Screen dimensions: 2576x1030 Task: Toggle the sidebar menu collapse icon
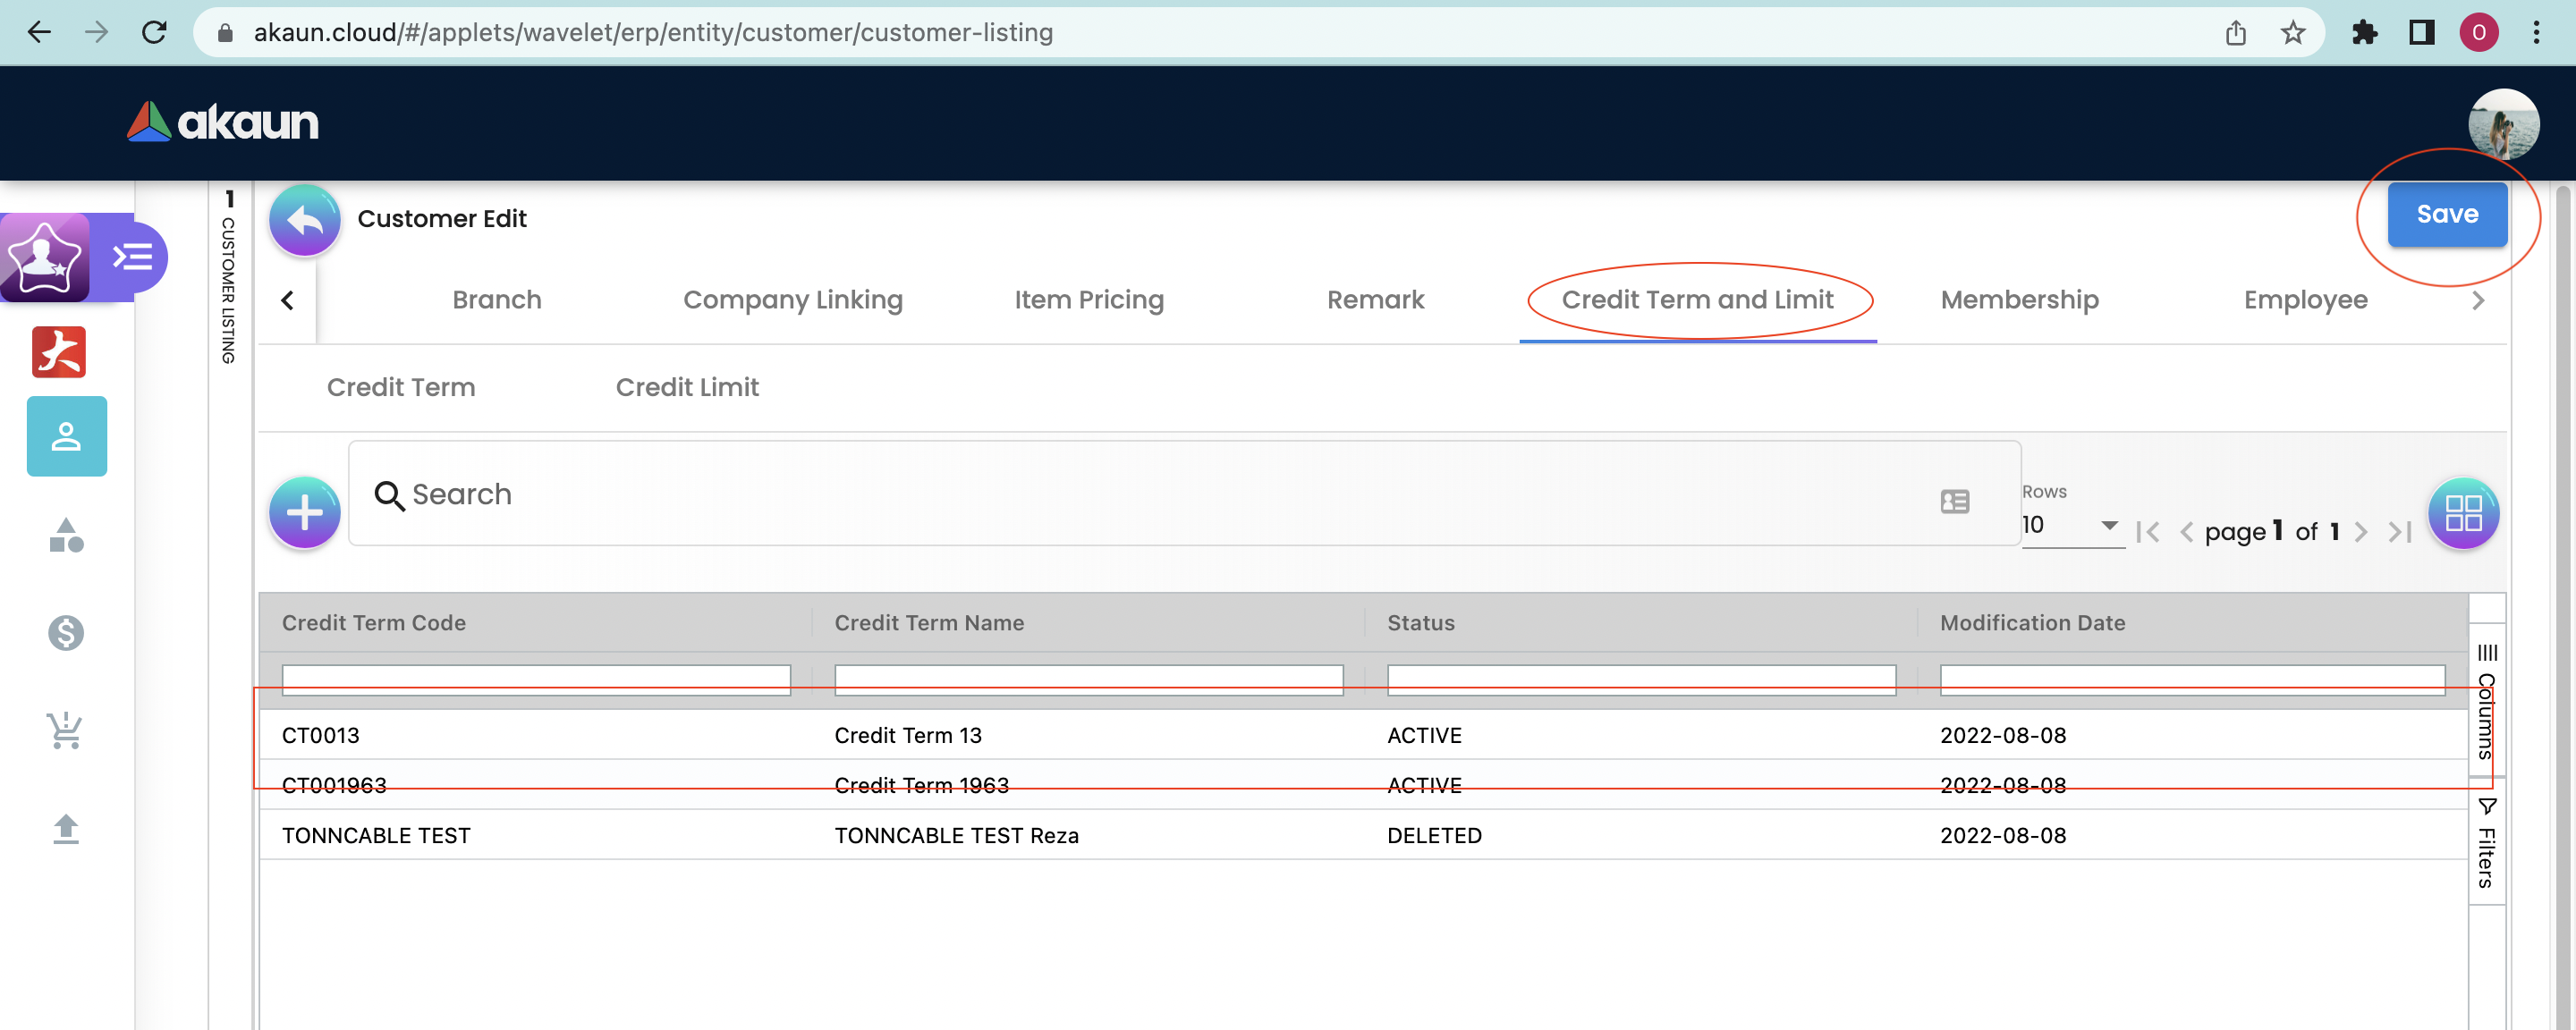133,257
